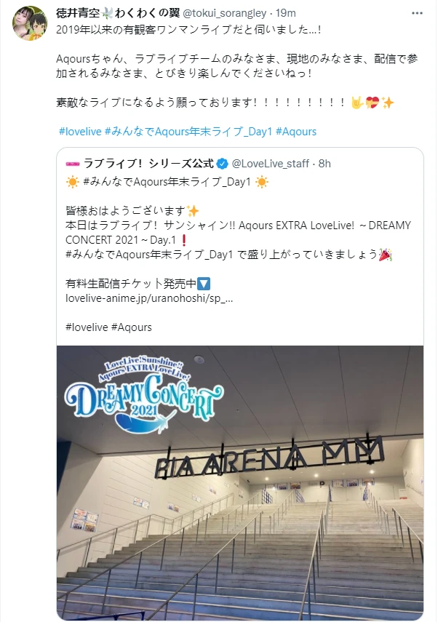Click the #lovelive #Aqours tags in quoted tweet
Screen dimensions: 446x622
coord(108,327)
